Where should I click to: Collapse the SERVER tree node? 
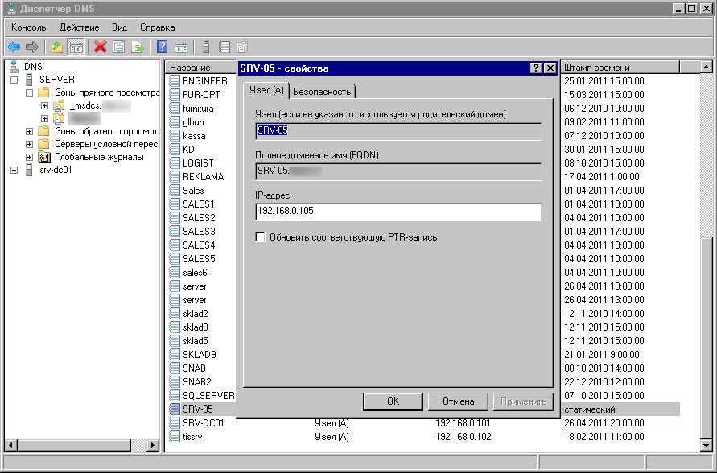(x=14, y=80)
